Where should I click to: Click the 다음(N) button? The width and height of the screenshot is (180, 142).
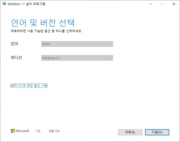point(157,132)
